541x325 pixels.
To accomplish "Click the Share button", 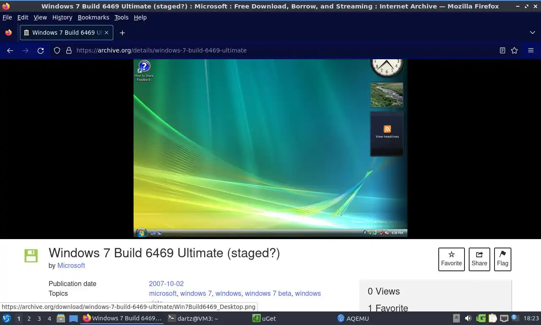I will point(479,259).
